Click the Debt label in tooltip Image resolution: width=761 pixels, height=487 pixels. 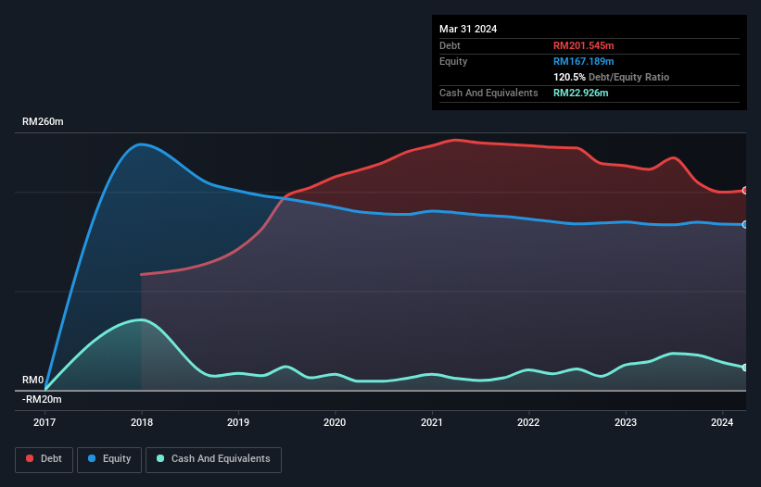[450, 45]
